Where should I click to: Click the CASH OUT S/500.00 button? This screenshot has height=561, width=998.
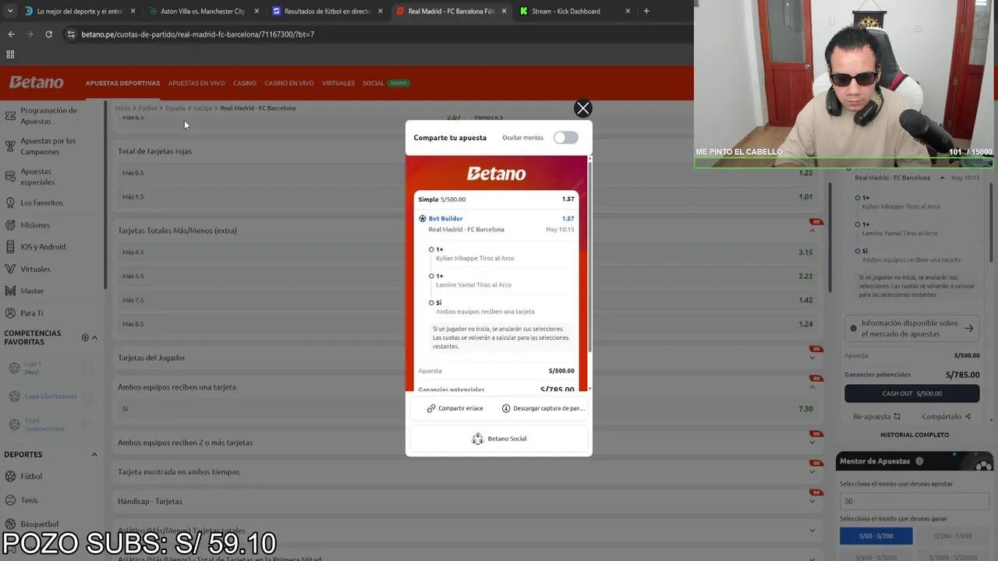(912, 393)
